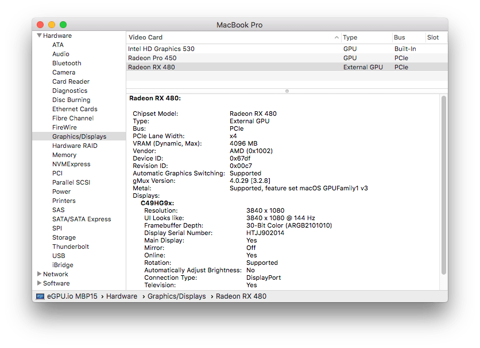The image size is (480, 348).
Task: Click the Metal feature set value
Action: [299, 188]
